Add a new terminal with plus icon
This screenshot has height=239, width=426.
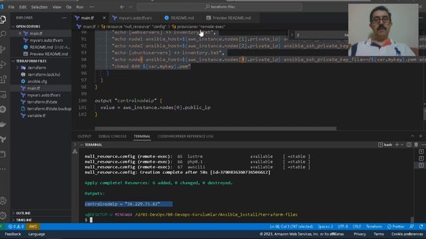point(397,145)
